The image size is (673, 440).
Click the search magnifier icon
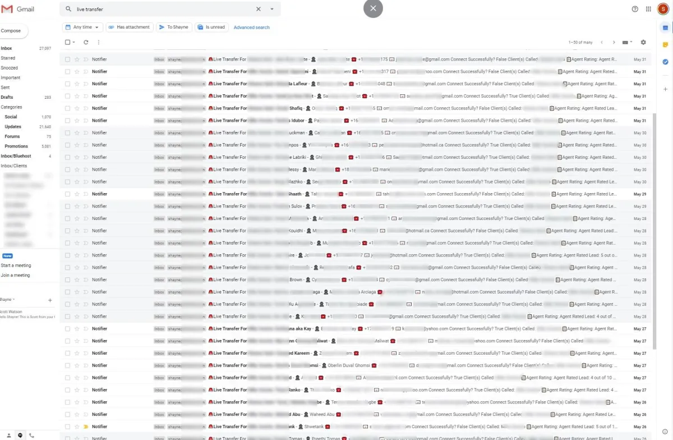coord(68,9)
